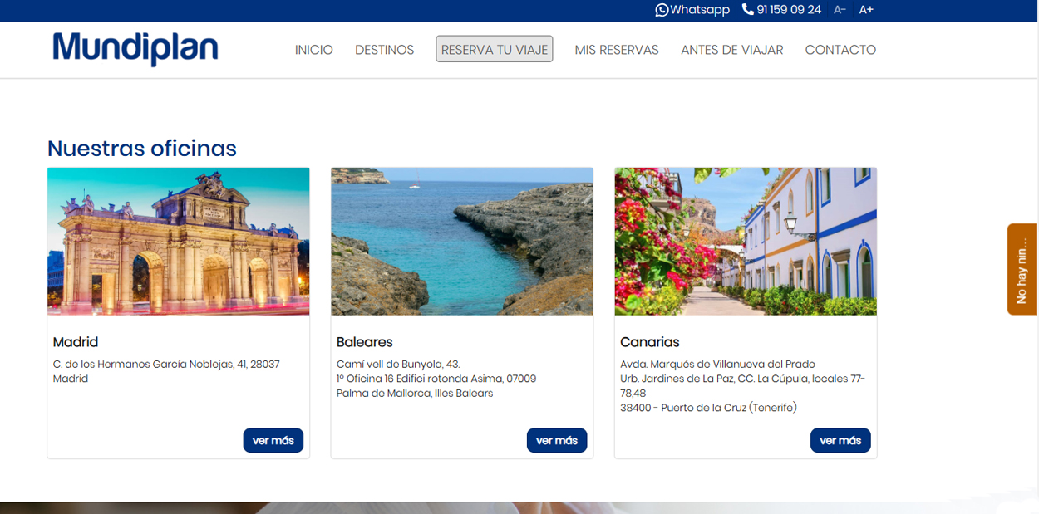1039x514 pixels.
Task: Open the DESTINOS menu
Action: click(384, 50)
